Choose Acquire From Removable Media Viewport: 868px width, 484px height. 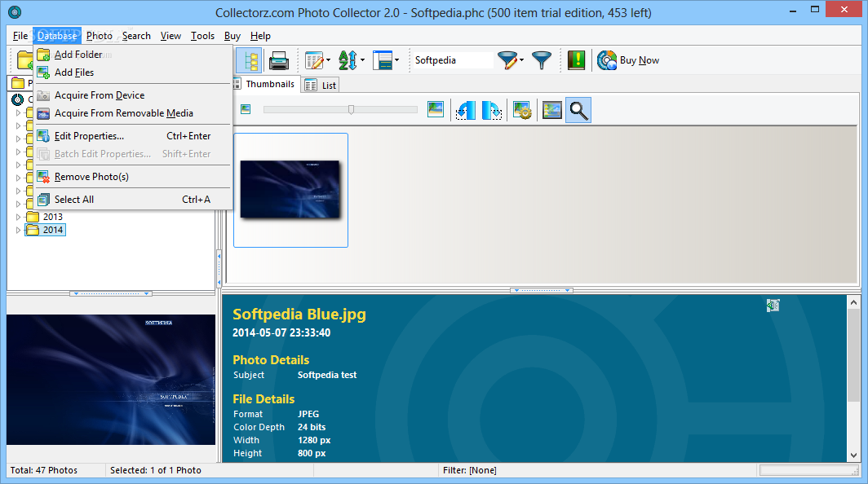click(x=132, y=113)
